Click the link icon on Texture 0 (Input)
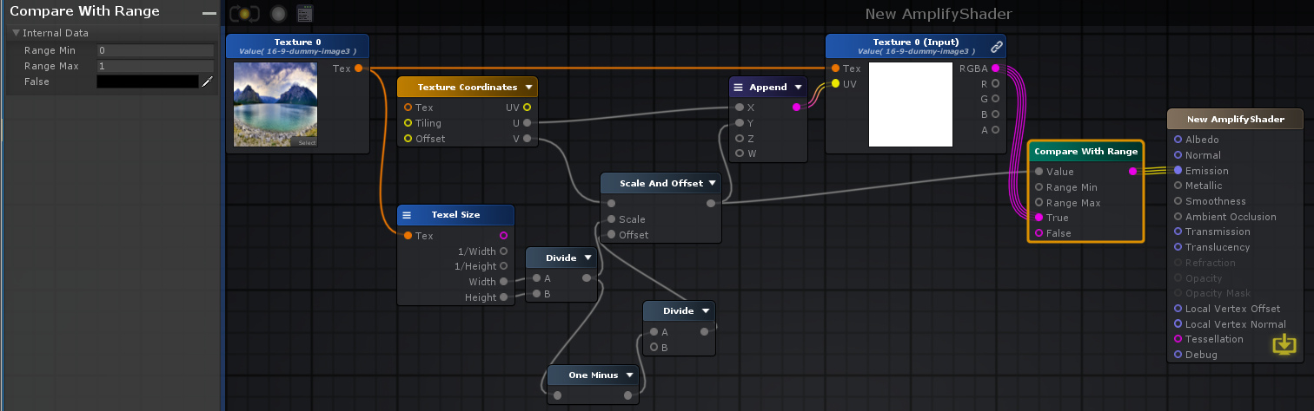This screenshot has width=1314, height=411. point(997,47)
